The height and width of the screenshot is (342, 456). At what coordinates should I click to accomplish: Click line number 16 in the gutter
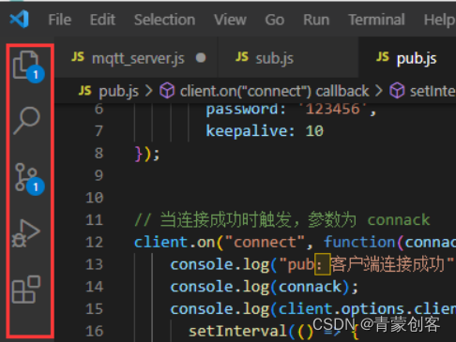click(94, 332)
